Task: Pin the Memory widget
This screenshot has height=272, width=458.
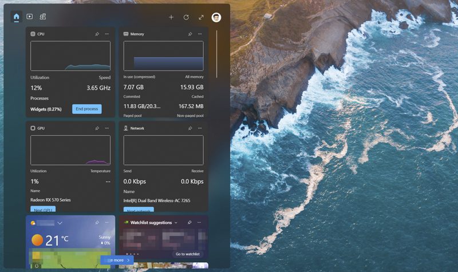Action: tap(190, 34)
